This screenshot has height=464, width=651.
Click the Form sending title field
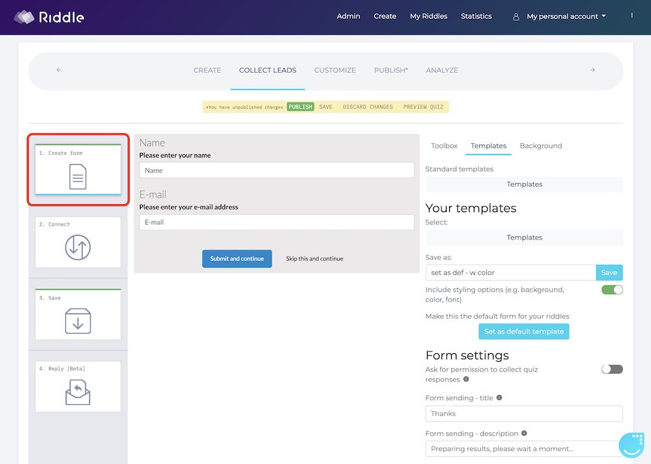pyautogui.click(x=524, y=414)
